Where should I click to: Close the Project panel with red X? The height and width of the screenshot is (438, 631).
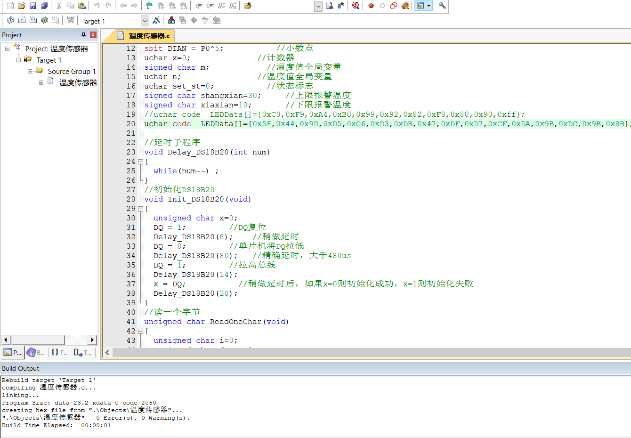coord(93,35)
